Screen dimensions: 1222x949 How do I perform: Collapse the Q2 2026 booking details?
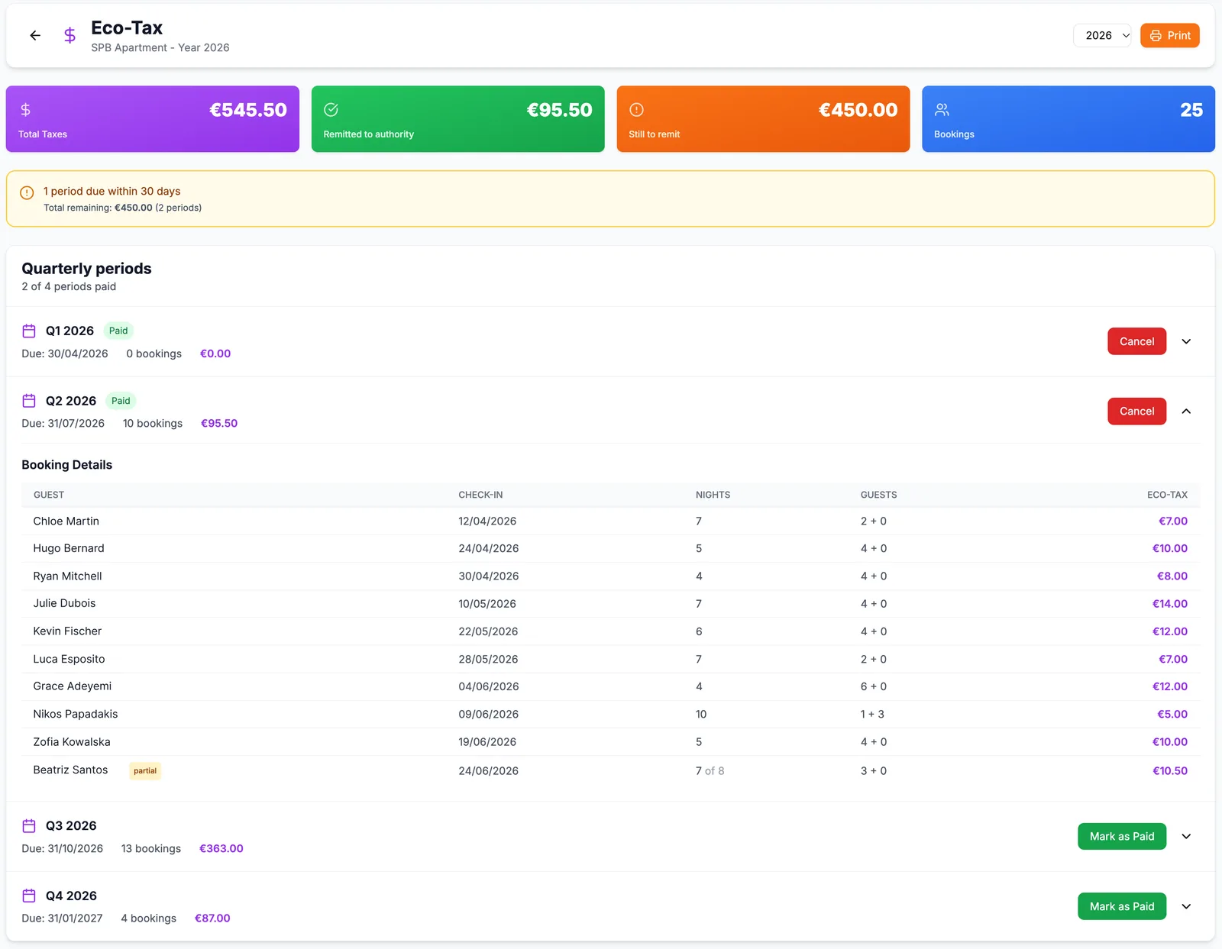[x=1186, y=412]
